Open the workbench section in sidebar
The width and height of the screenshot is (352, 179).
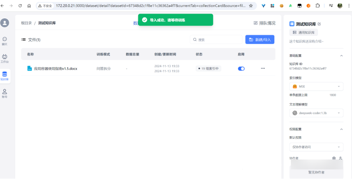coord(5,59)
